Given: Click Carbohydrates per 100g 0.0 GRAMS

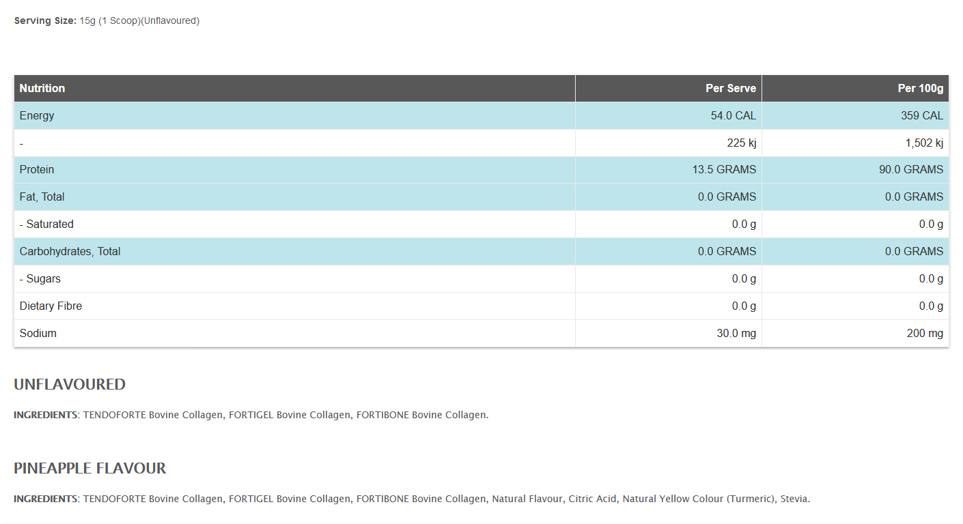Looking at the screenshot, I should (x=915, y=251).
